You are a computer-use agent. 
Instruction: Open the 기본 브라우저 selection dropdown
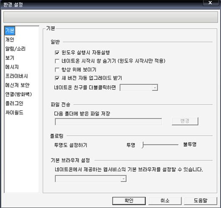click(91, 179)
